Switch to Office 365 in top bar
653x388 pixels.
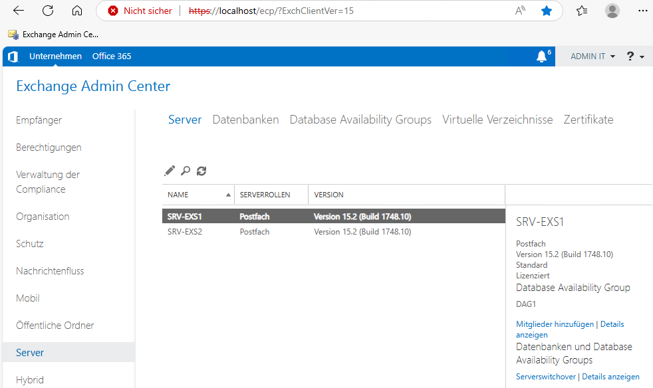(x=112, y=56)
